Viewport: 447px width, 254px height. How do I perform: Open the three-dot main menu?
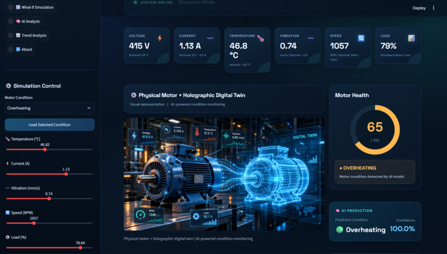[x=434, y=8]
